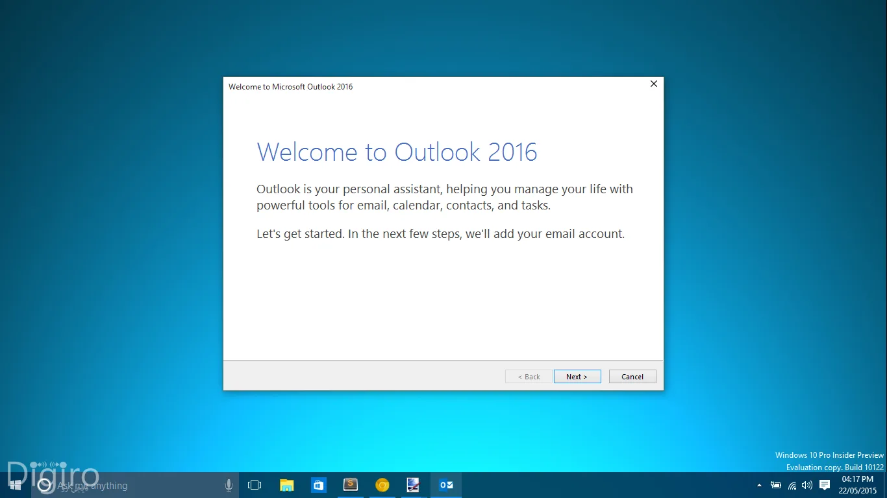887x498 pixels.
Task: Open the Windows Start menu
Action: click(16, 485)
